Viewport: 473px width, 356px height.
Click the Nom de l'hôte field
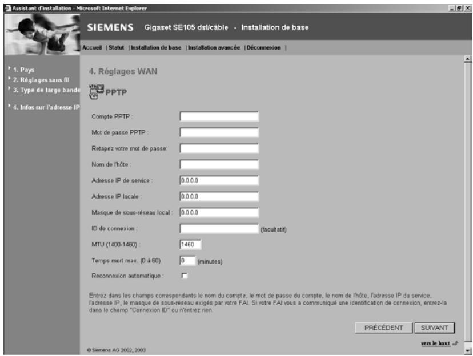pyautogui.click(x=219, y=164)
